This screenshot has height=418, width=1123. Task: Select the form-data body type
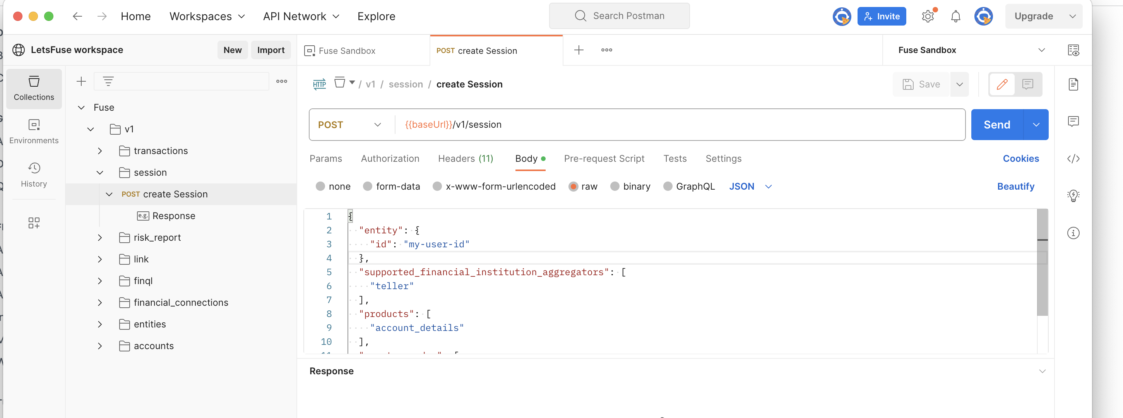click(368, 187)
